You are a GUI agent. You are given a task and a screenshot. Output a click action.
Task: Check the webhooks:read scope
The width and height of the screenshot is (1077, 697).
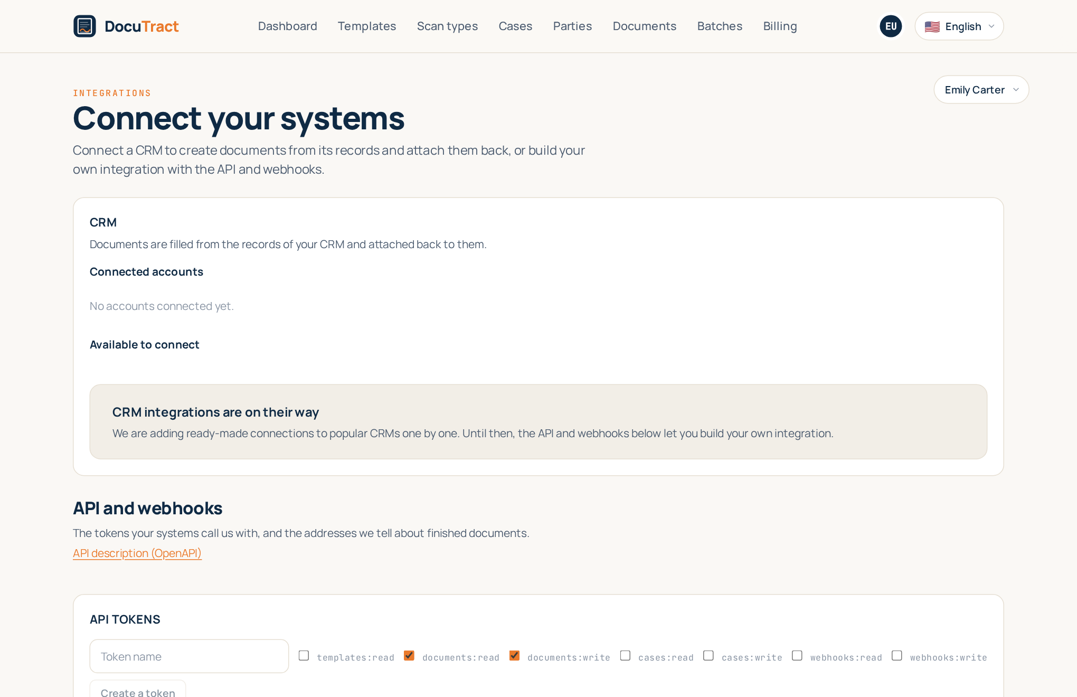(797, 655)
